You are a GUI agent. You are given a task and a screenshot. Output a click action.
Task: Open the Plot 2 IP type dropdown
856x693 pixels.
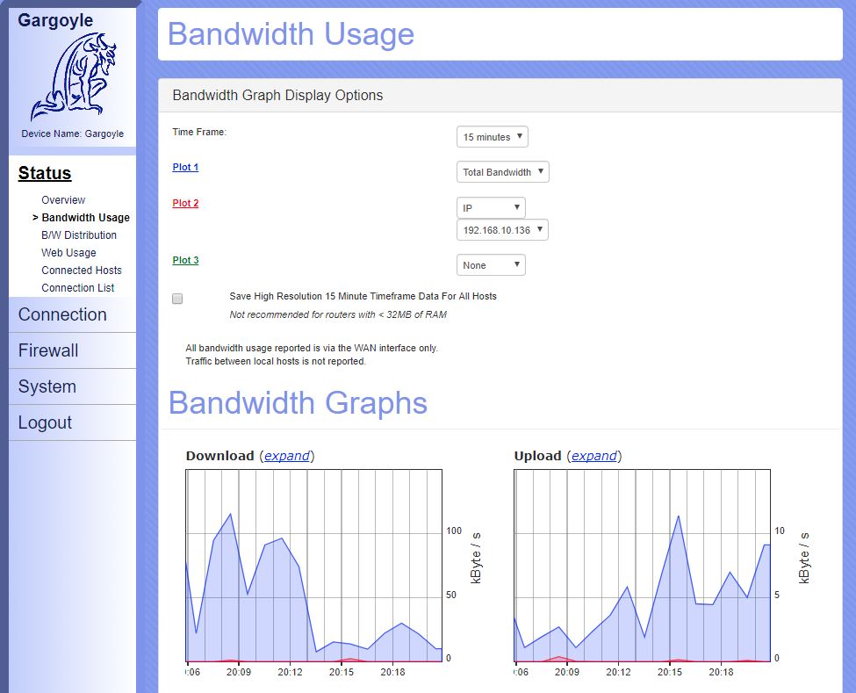click(x=490, y=208)
